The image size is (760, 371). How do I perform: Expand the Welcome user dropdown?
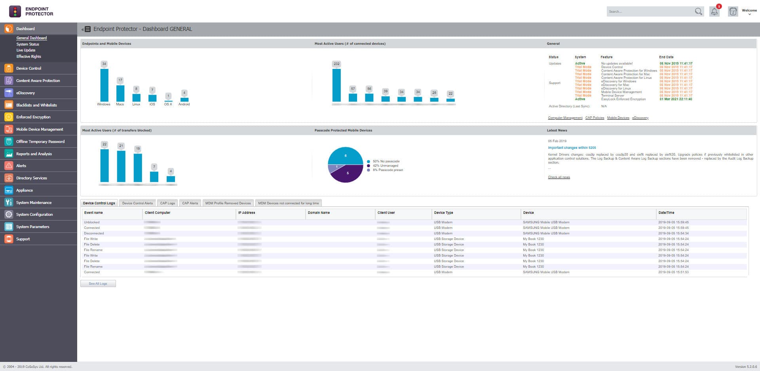coord(749,12)
